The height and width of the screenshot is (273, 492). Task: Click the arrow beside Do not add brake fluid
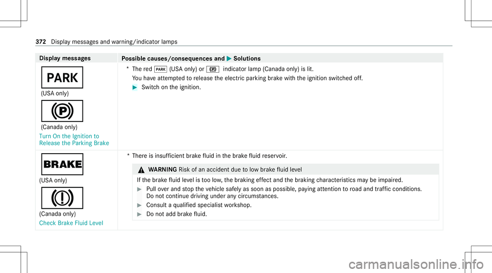tap(139, 215)
